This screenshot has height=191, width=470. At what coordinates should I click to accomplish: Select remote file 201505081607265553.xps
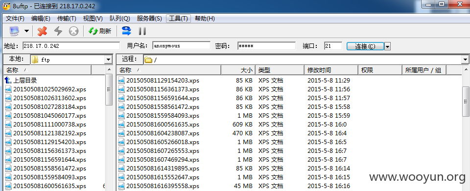click(x=163, y=150)
